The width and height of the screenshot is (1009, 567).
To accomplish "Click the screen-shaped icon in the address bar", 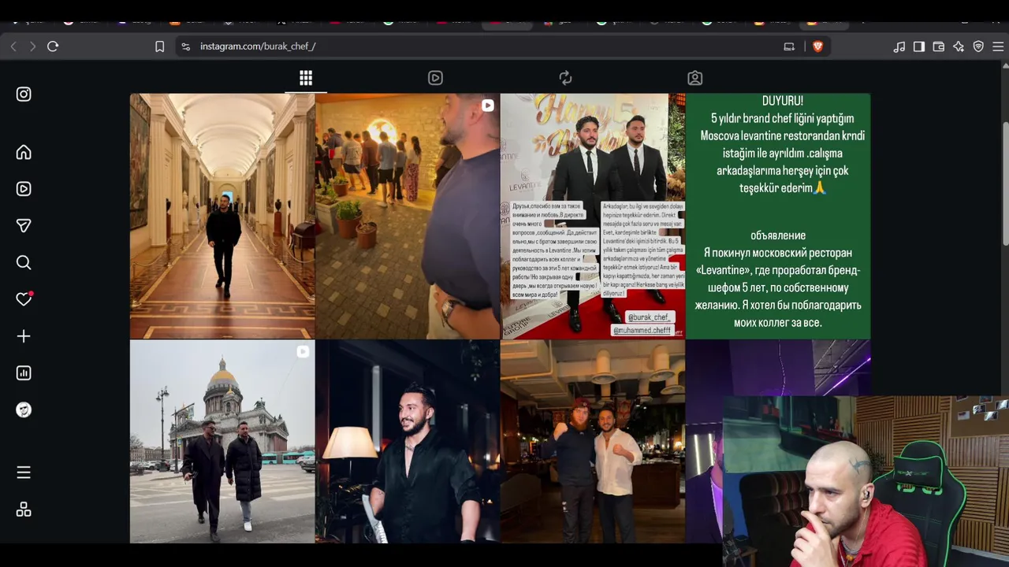I will pyautogui.click(x=789, y=46).
